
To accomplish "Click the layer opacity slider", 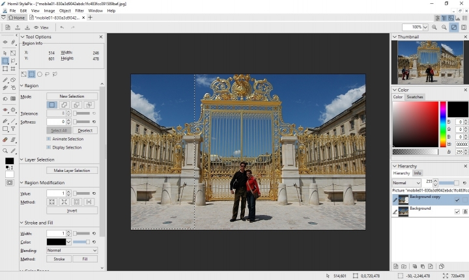I will 449,183.
